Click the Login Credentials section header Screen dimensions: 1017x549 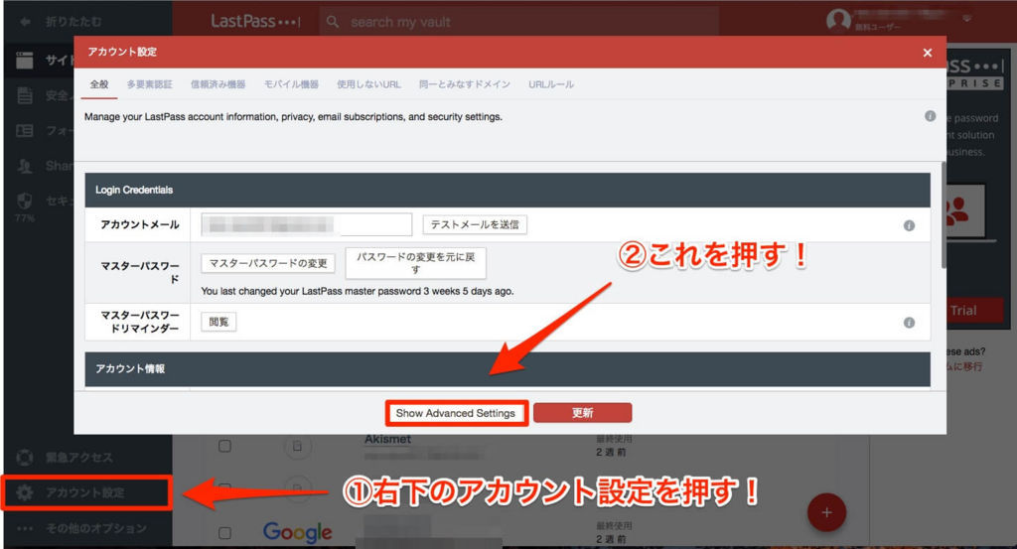[x=508, y=190]
